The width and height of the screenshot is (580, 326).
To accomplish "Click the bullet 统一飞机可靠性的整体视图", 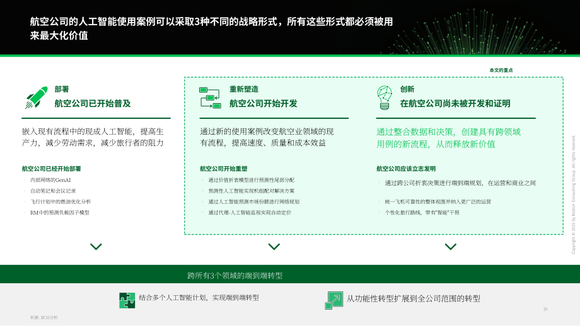I will [x=438, y=201].
